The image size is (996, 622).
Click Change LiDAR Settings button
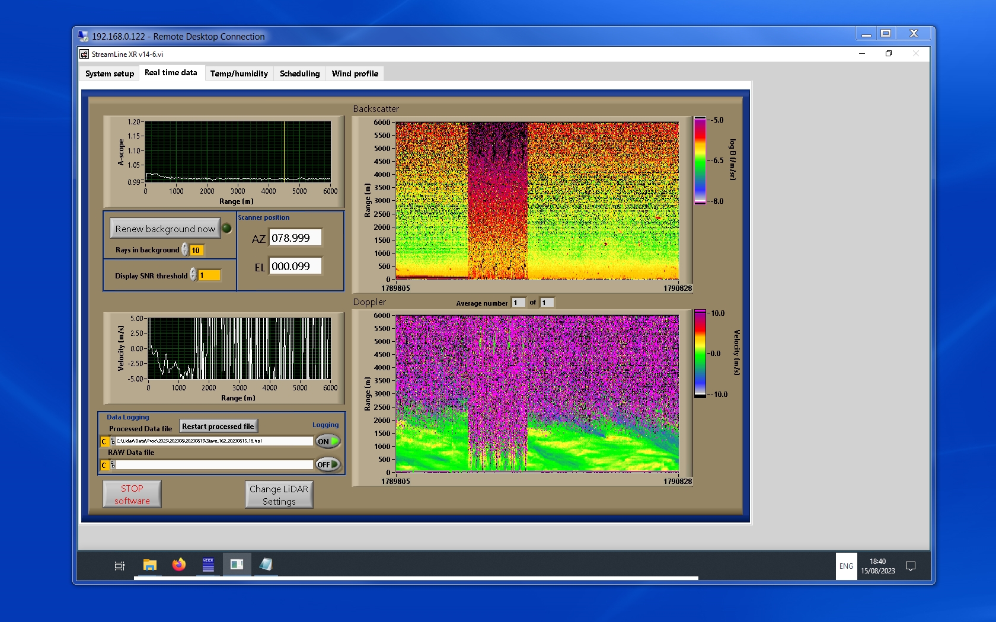[x=279, y=495]
